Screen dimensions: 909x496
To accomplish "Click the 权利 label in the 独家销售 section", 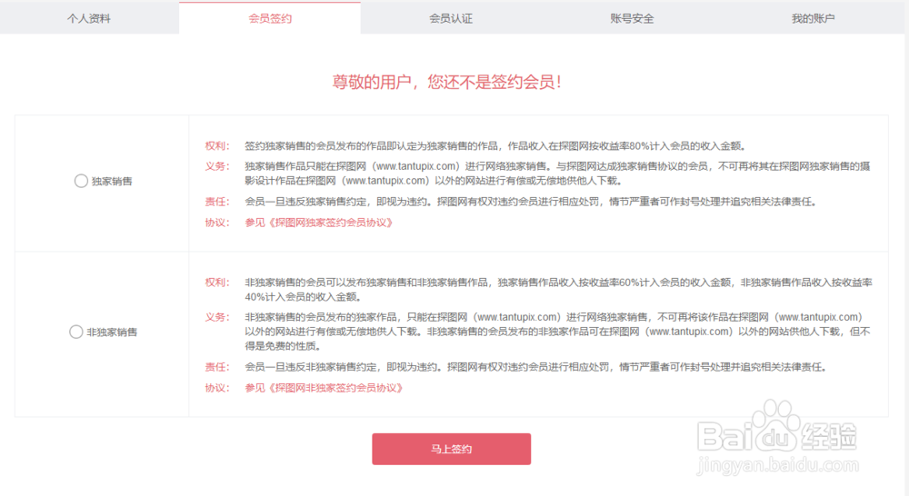I will point(217,146).
